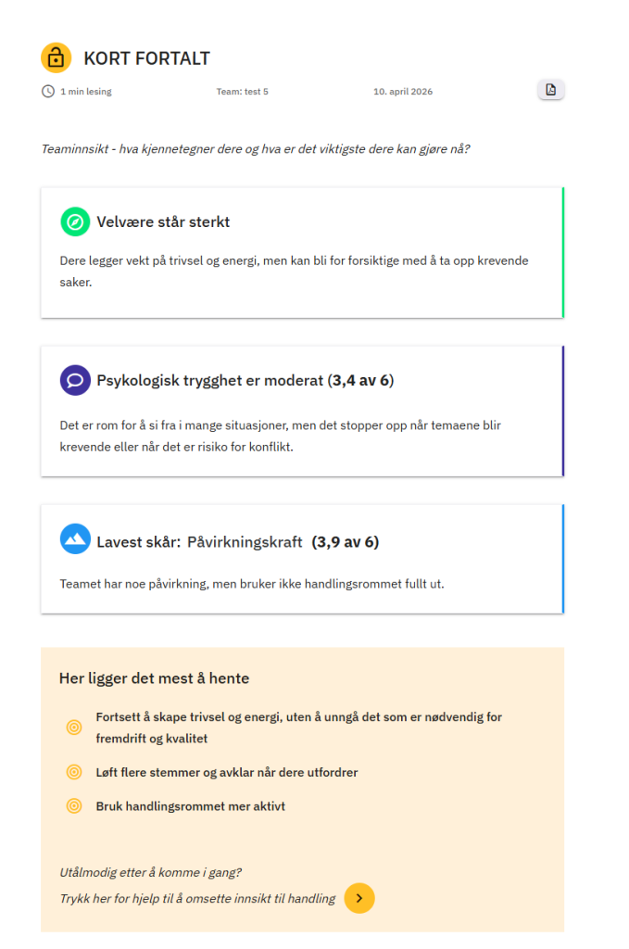The image size is (629, 949).
Task: Click the KORT FORTALT title
Action: click(146, 58)
